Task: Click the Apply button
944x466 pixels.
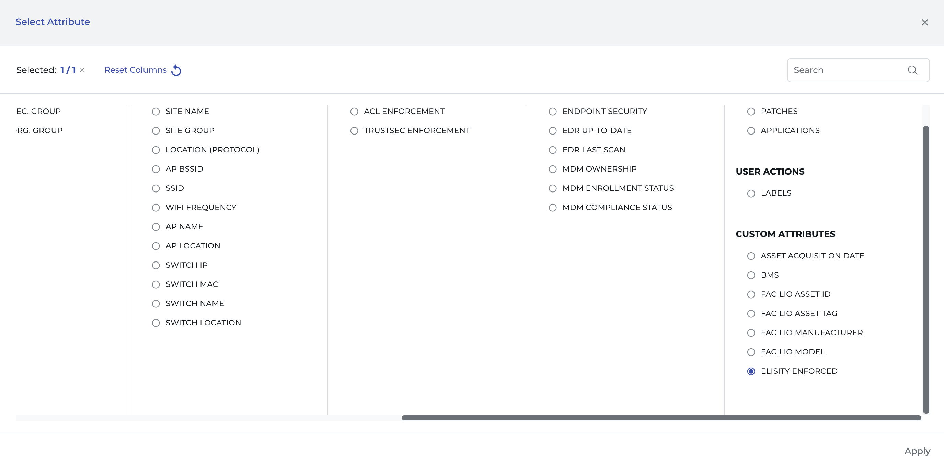Action: click(x=917, y=451)
